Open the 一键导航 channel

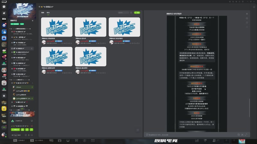(22, 38)
